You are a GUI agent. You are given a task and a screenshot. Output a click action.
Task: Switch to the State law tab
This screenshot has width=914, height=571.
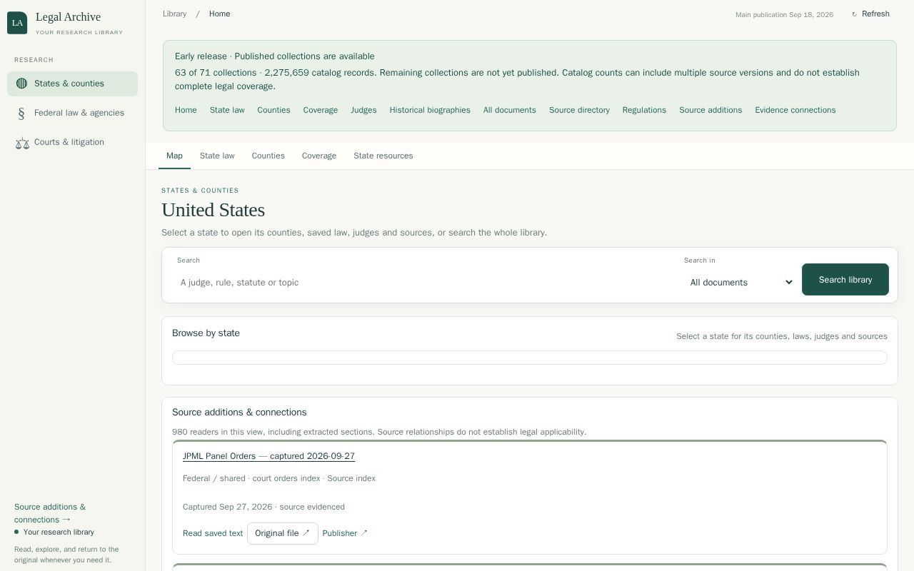pos(217,156)
